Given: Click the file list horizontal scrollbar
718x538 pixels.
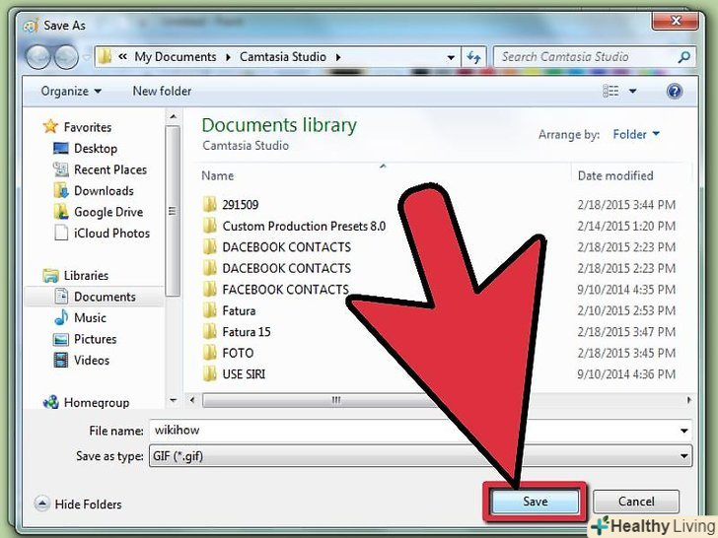Looking at the screenshot, I should click(x=335, y=400).
